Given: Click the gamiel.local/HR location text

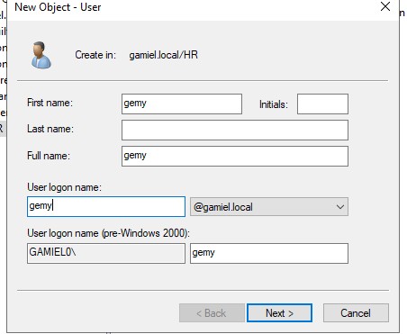Looking at the screenshot, I should point(163,55).
